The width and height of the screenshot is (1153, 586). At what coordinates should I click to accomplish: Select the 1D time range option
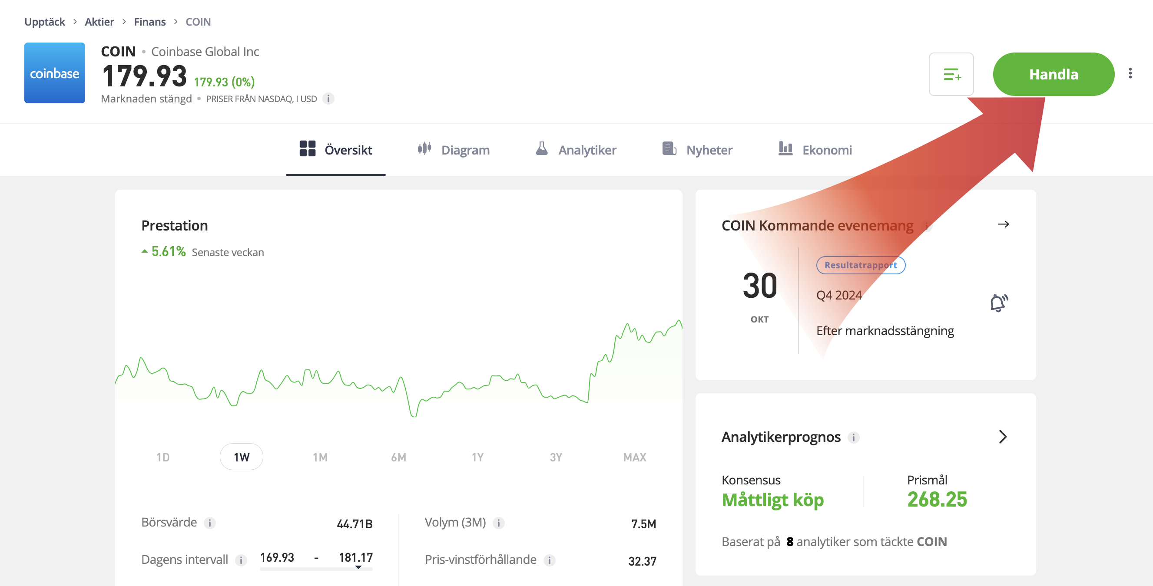pyautogui.click(x=163, y=457)
